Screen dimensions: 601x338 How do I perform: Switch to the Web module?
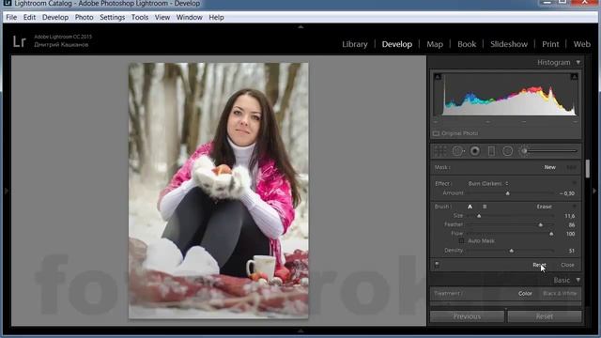point(581,44)
